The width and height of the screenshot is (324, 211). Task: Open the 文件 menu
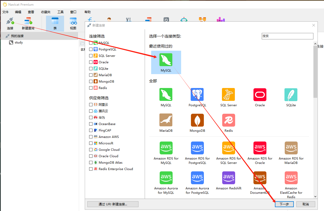[5, 12]
